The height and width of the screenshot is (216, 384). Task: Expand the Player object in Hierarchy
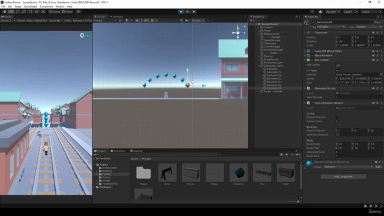coord(259,31)
